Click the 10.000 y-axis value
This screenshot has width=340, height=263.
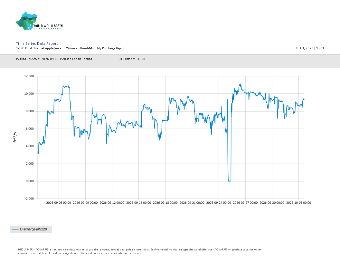click(x=29, y=94)
